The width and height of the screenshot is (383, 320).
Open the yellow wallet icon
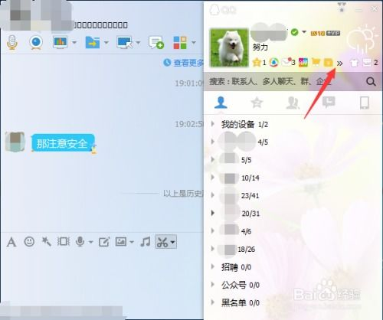(329, 62)
